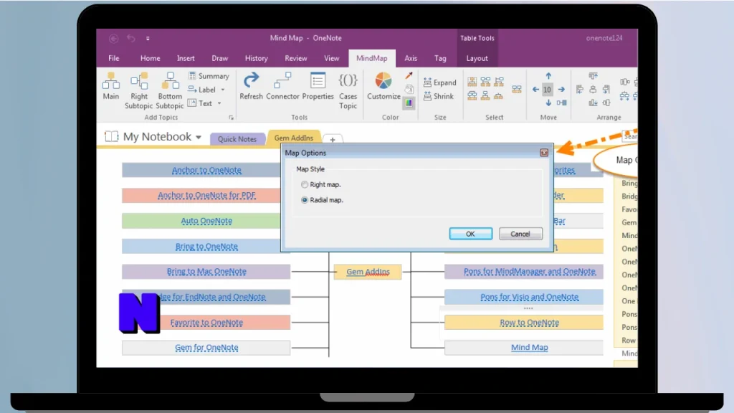Add a new section with plus tab
Screen dimensions: 734x413
coord(333,140)
